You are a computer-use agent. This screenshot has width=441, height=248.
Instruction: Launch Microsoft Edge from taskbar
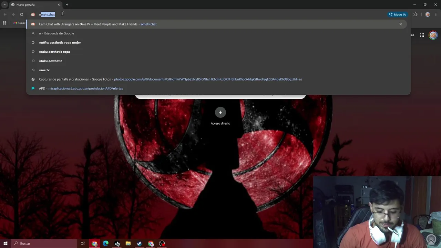pos(106,244)
